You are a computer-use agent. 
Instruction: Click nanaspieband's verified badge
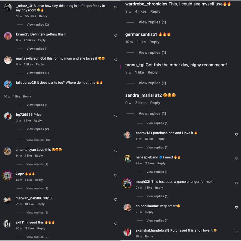161,157
